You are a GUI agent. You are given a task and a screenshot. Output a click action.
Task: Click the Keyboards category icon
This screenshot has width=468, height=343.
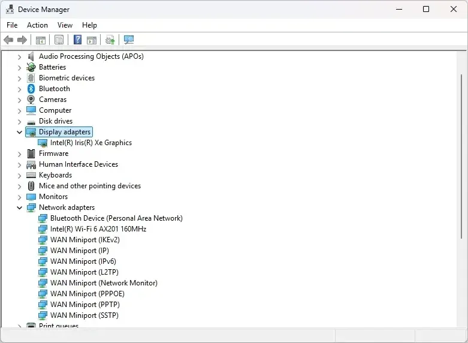click(x=31, y=175)
